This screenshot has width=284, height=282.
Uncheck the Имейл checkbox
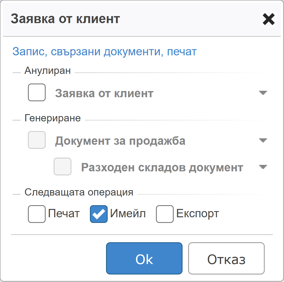99,214
